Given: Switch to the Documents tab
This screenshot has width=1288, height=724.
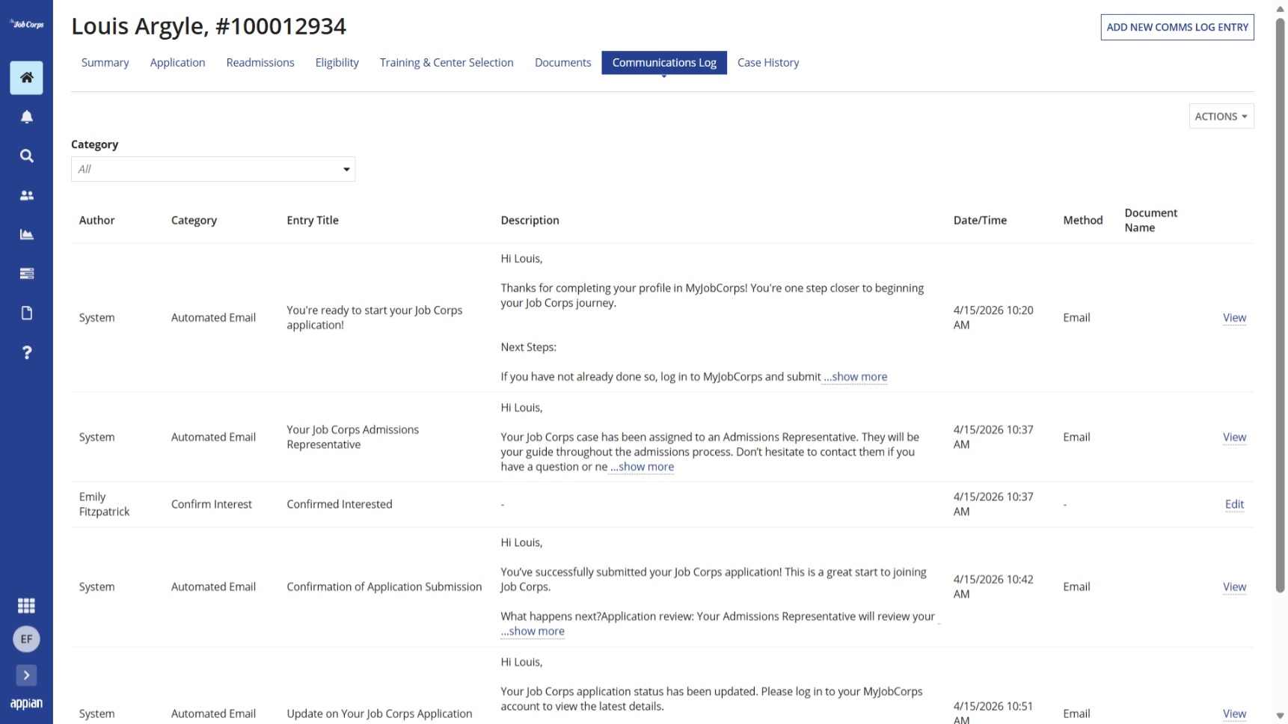Looking at the screenshot, I should (x=562, y=63).
